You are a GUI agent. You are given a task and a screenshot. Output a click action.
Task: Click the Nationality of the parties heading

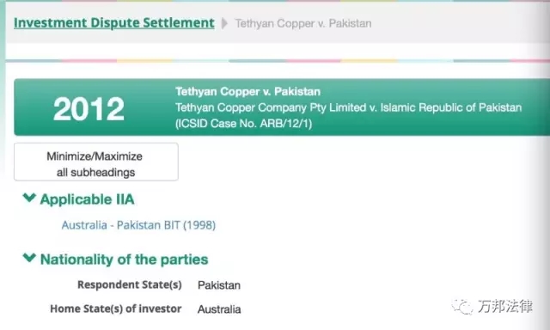[x=124, y=260]
